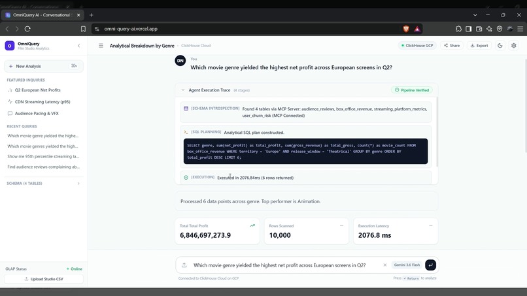Click the VPN shield icon in toolbar
The image size is (527, 296).
tap(500, 29)
